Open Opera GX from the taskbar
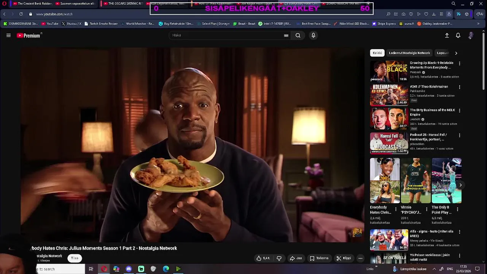 pyautogui.click(x=104, y=269)
